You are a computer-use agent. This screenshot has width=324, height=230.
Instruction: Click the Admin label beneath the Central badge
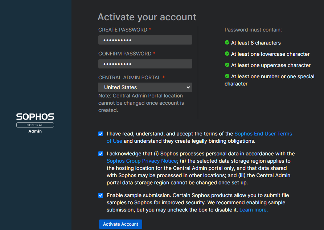pos(35,131)
